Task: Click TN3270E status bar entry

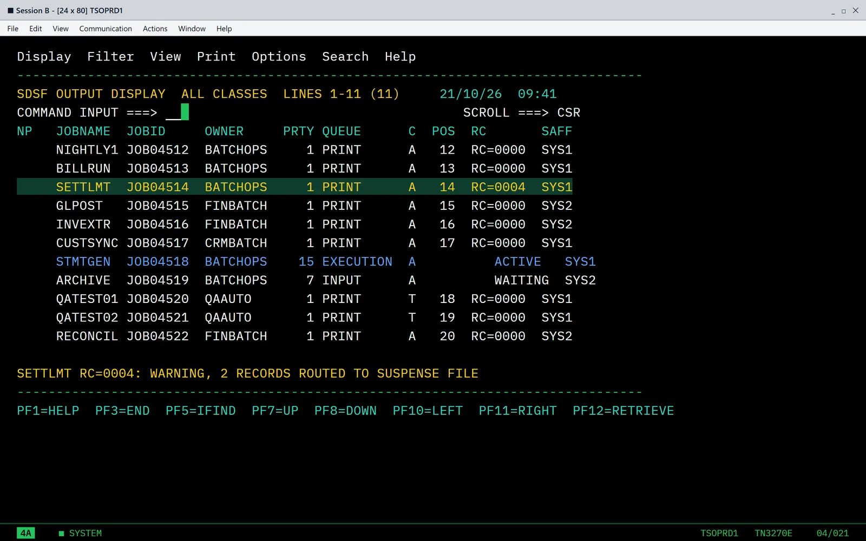Action: (x=773, y=533)
